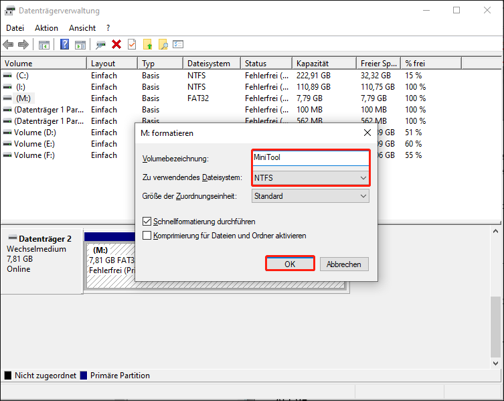Open the Datei menu
This screenshot has width=504, height=401.
coord(15,28)
